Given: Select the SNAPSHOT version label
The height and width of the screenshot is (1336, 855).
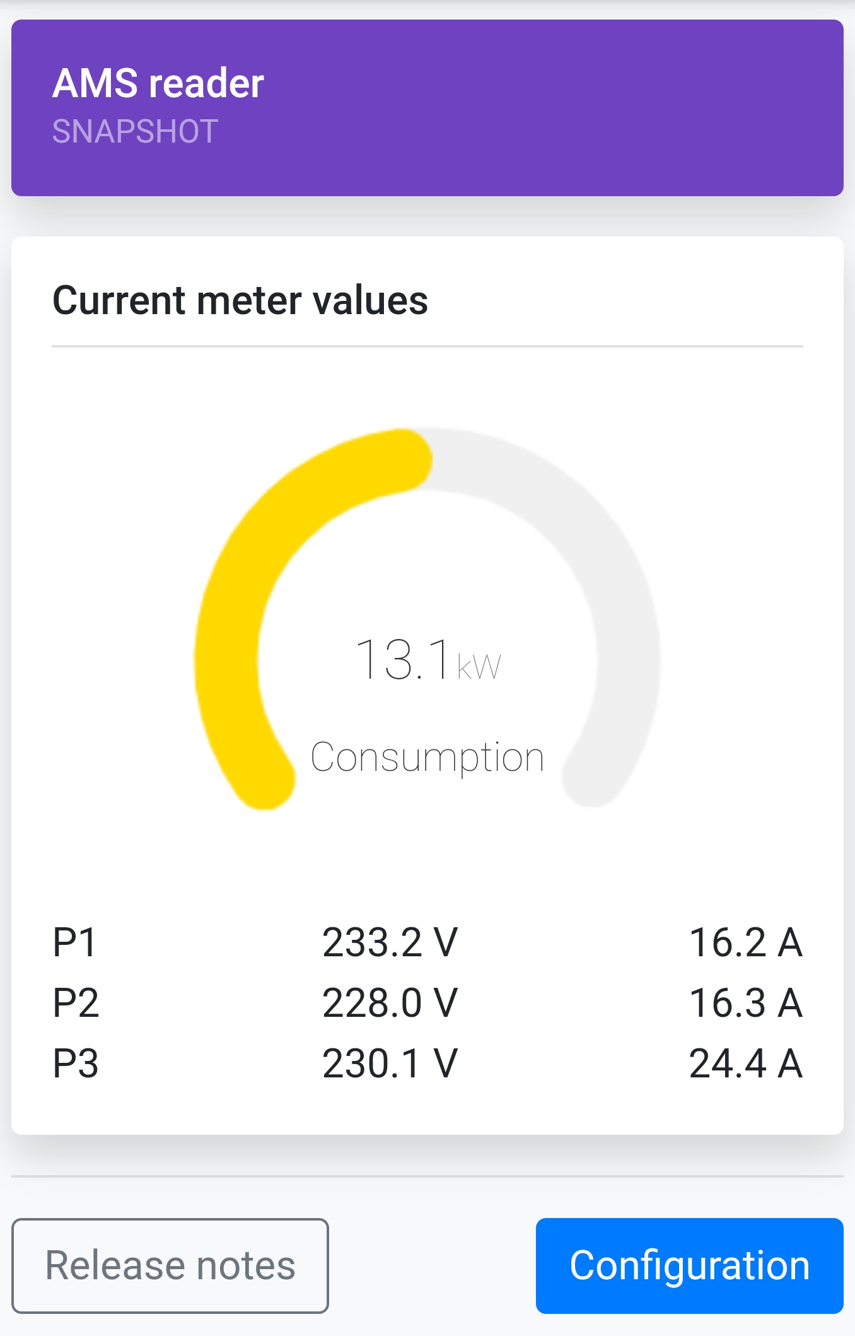Looking at the screenshot, I should pos(135,132).
